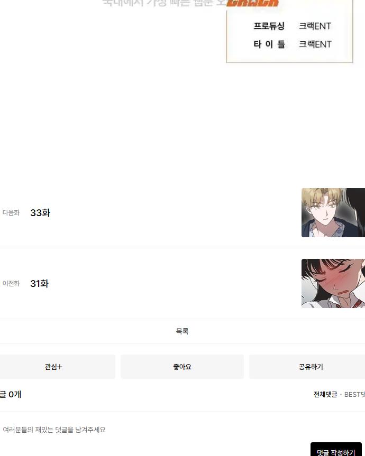Switch to the BEST댓글 tab
Image resolution: width=365 pixels, height=456 pixels.
point(354,394)
